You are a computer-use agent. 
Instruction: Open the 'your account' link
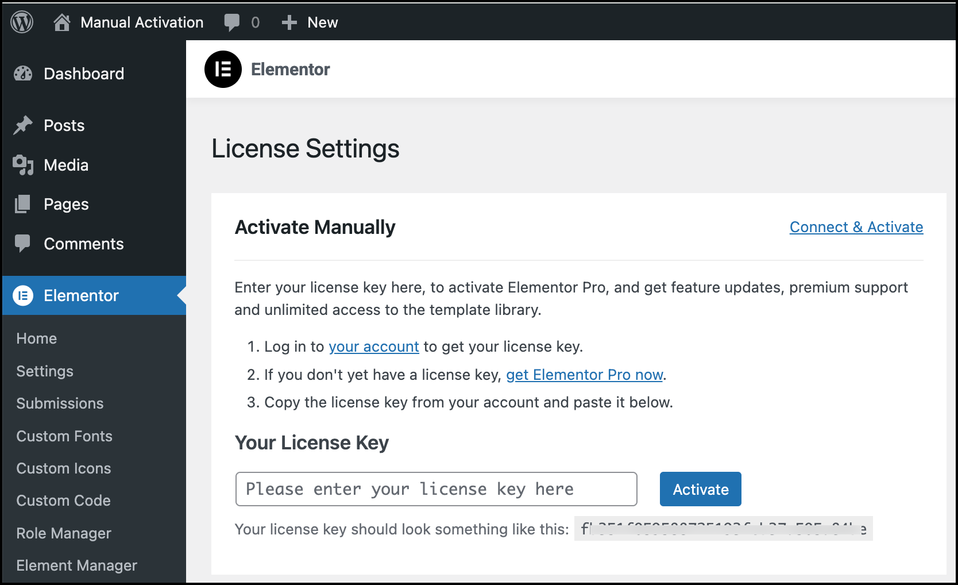[x=373, y=347]
